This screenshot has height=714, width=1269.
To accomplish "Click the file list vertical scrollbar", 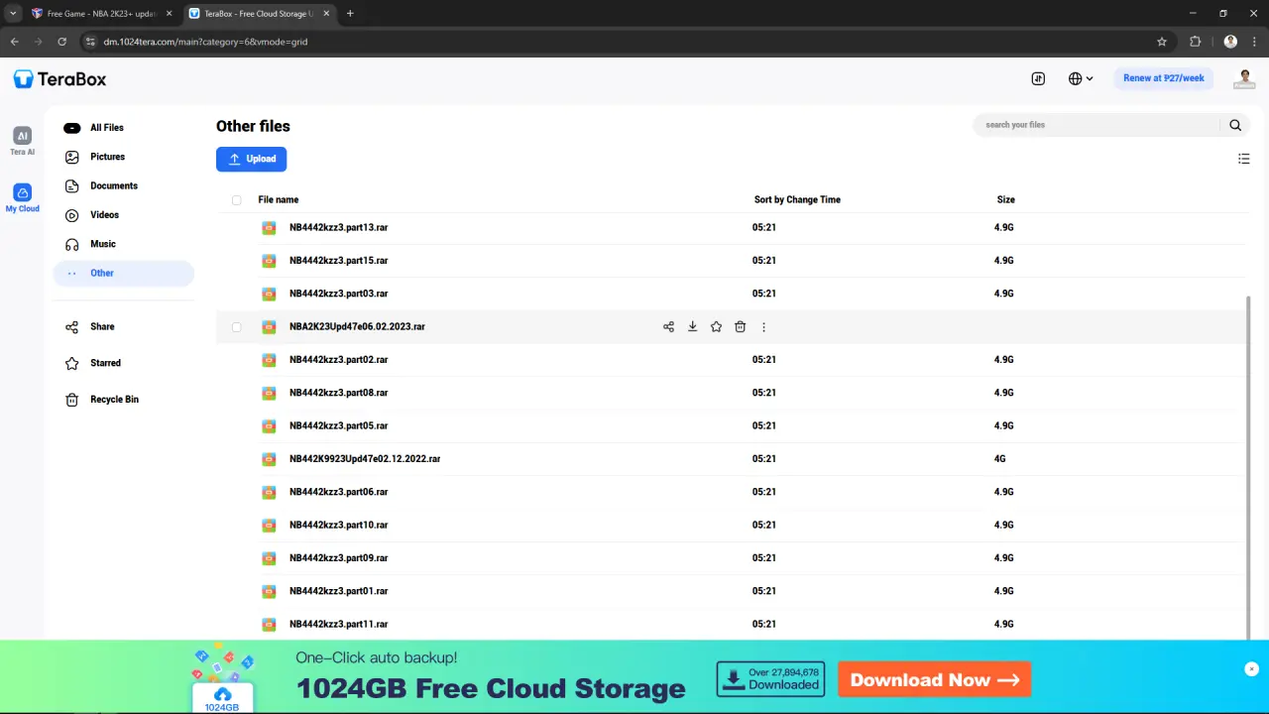I will (1248, 466).
